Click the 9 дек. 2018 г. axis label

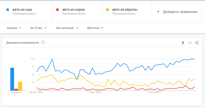(x=95, y=92)
